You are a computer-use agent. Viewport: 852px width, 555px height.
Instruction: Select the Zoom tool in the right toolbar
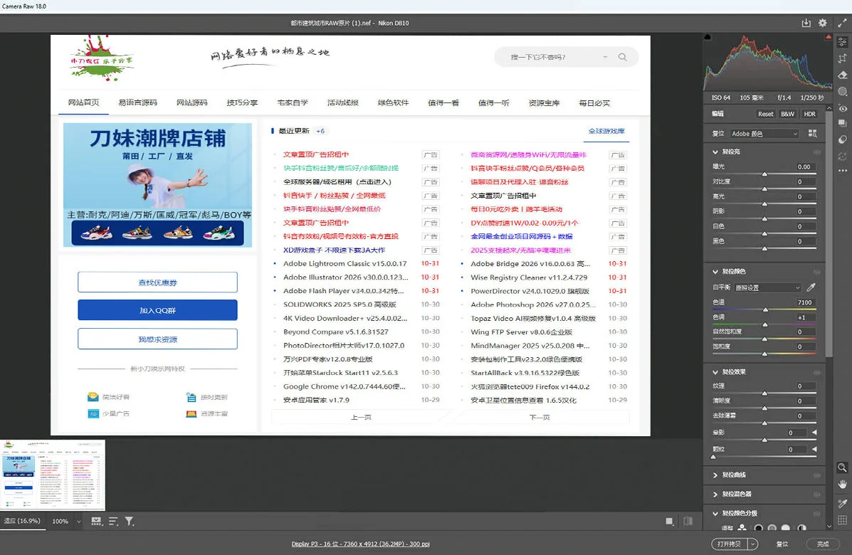click(x=843, y=467)
